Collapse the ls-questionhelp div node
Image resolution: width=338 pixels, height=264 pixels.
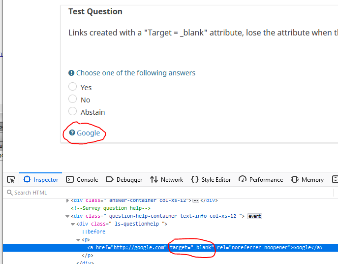[72, 224]
